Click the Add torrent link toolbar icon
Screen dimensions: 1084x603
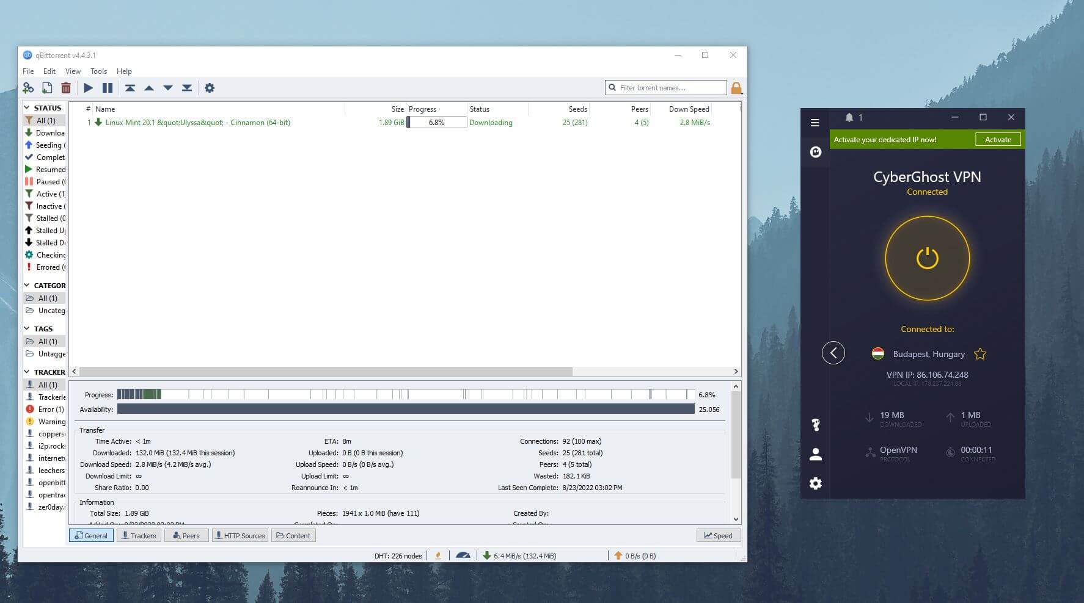point(28,88)
